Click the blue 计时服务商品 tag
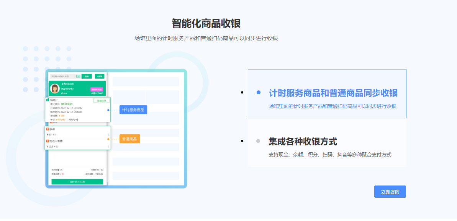 (x=133, y=110)
